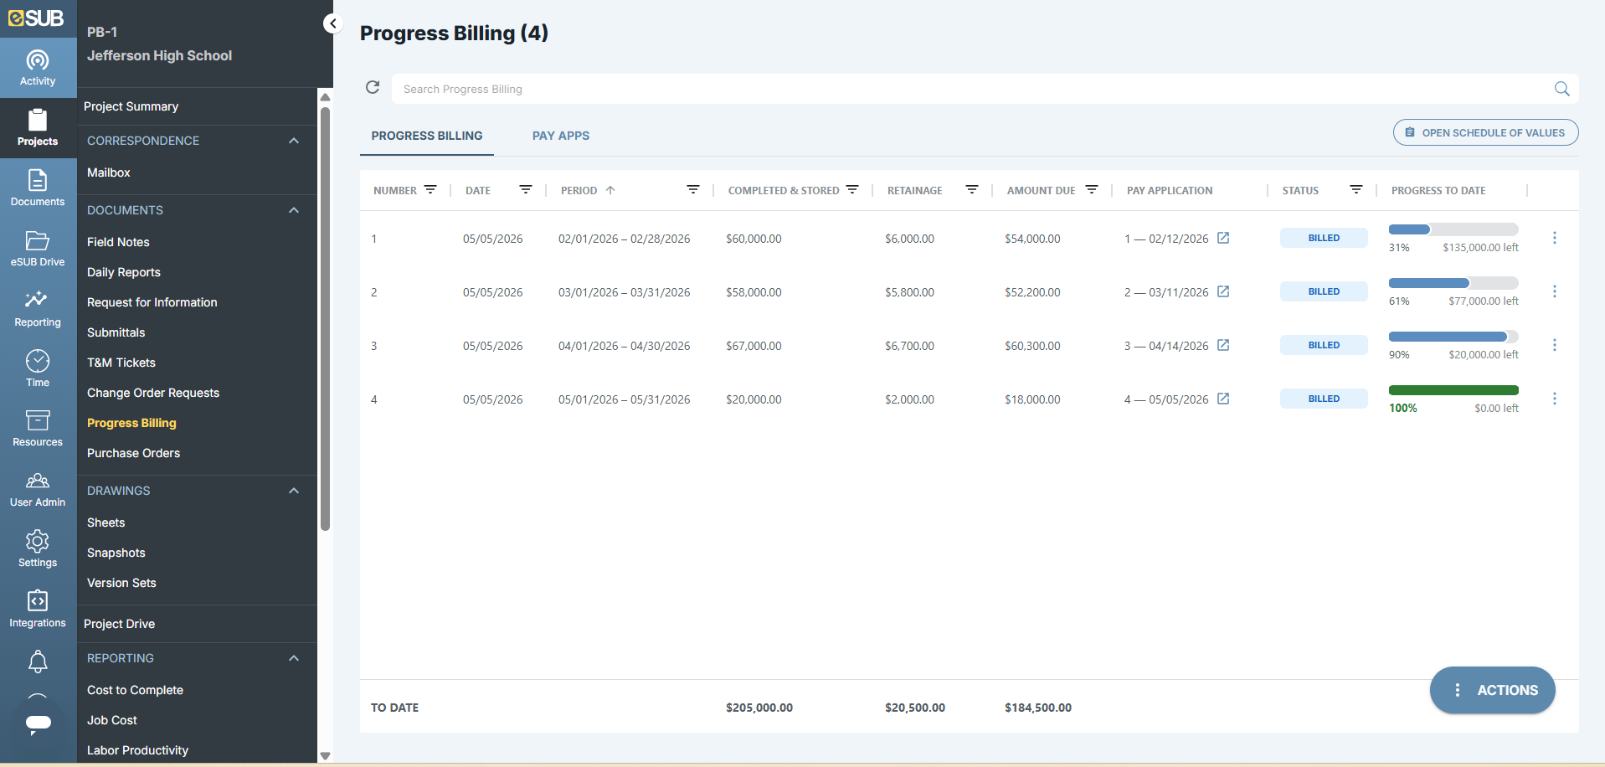Click the 100% green progress bar
Screen dimensions: 1605x767
(1453, 390)
